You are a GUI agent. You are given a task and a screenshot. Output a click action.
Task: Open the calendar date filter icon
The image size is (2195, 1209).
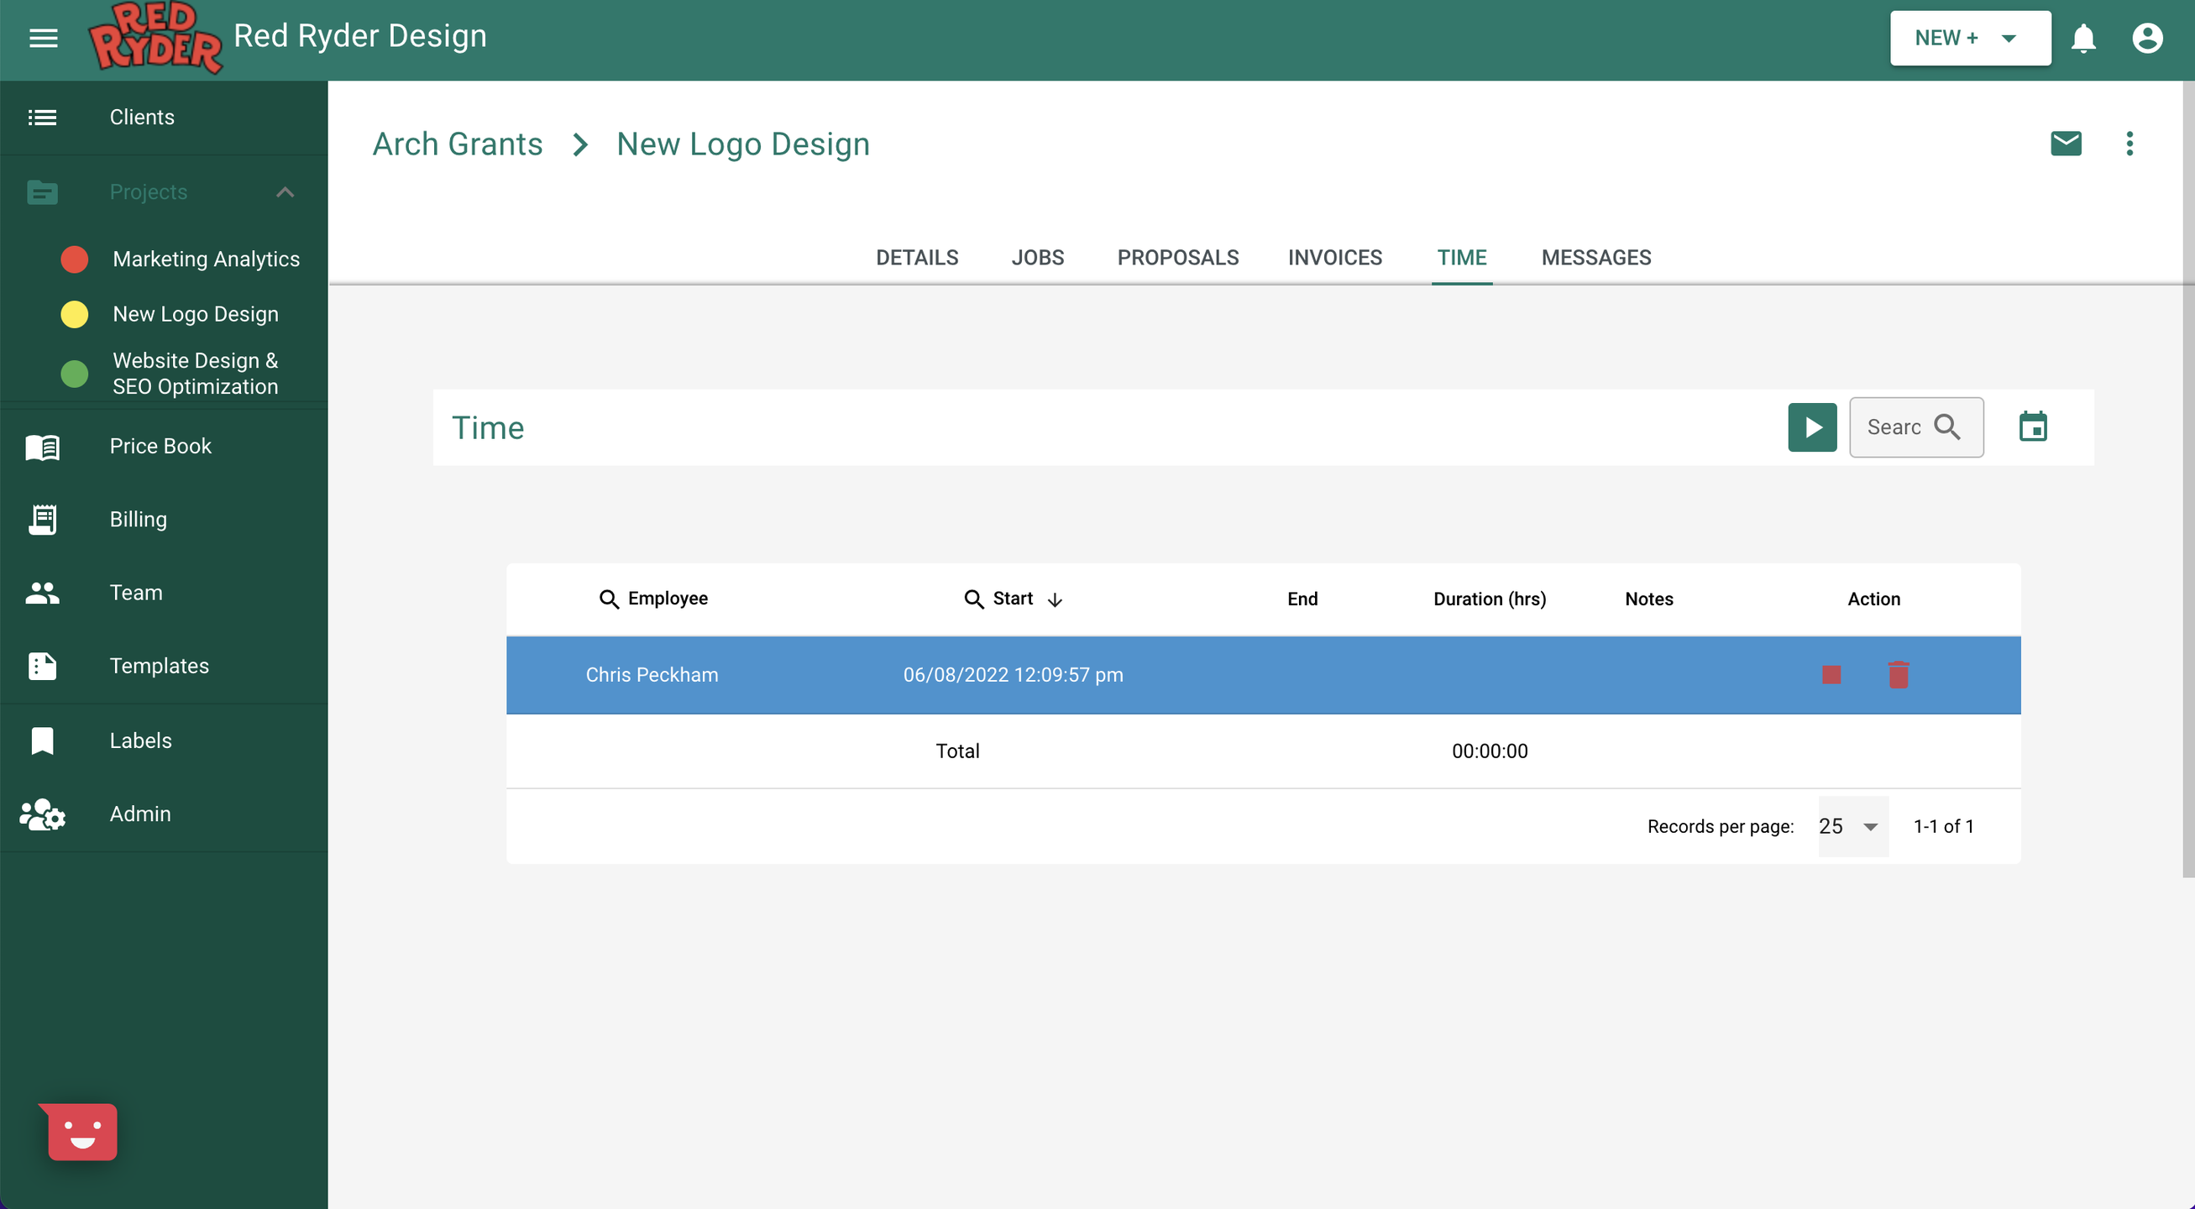[x=2032, y=427]
